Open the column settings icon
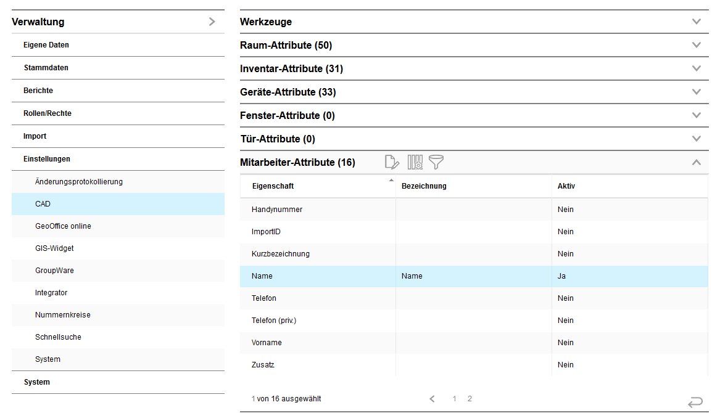728x413 pixels. pos(415,163)
